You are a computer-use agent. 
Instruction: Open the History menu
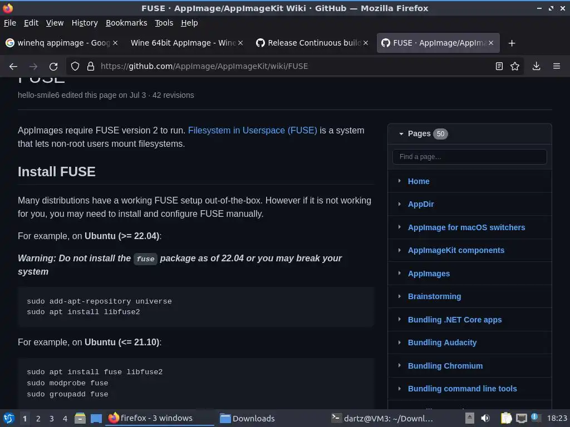85,23
